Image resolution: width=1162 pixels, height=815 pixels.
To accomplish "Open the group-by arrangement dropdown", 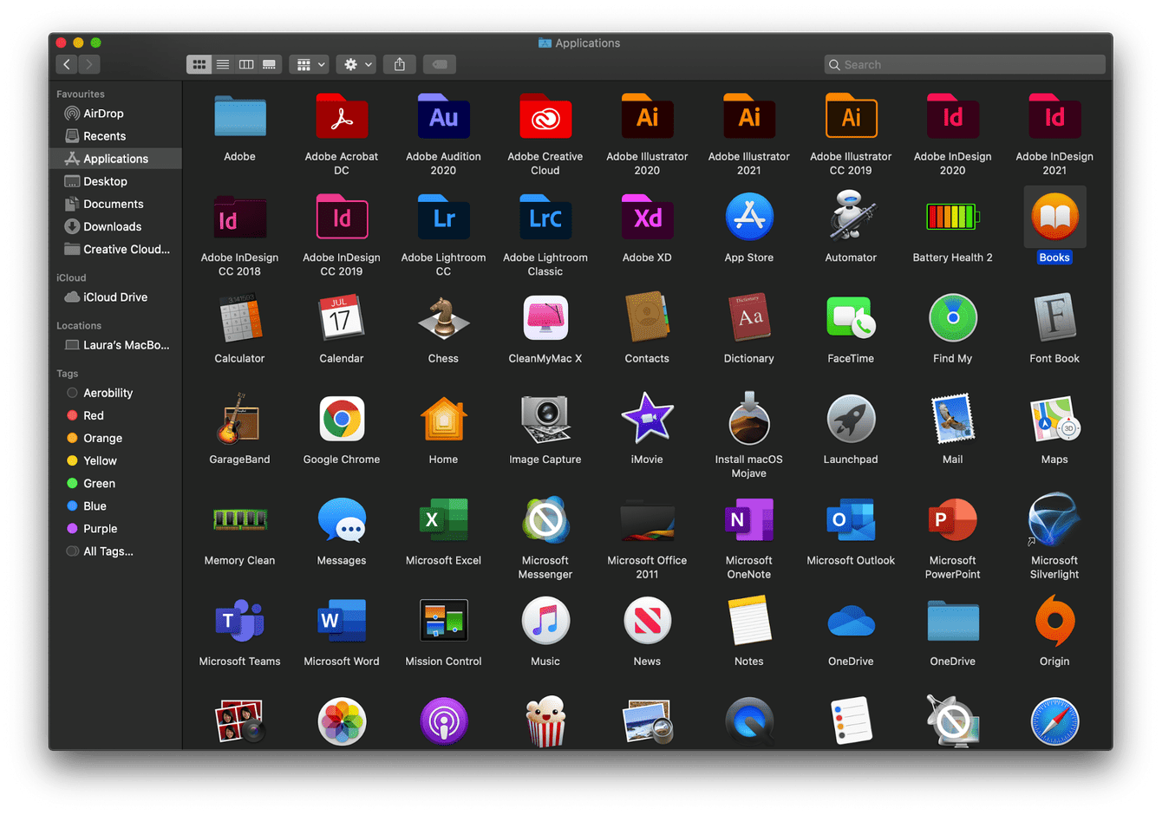I will (x=309, y=64).
